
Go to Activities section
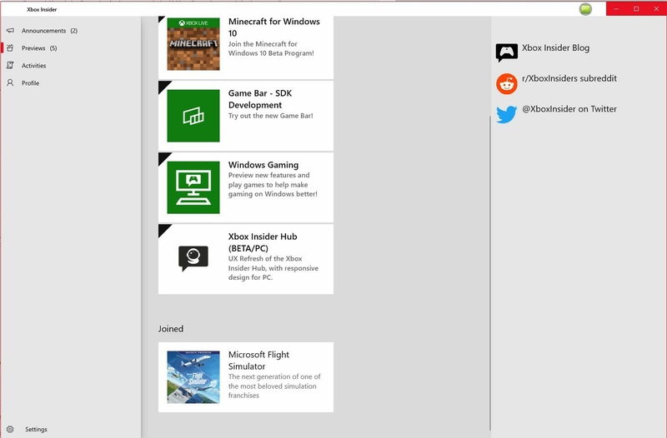(33, 66)
